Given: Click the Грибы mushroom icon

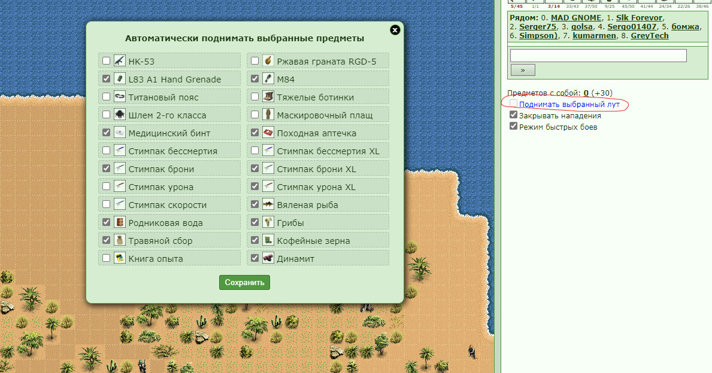Looking at the screenshot, I should point(268,222).
